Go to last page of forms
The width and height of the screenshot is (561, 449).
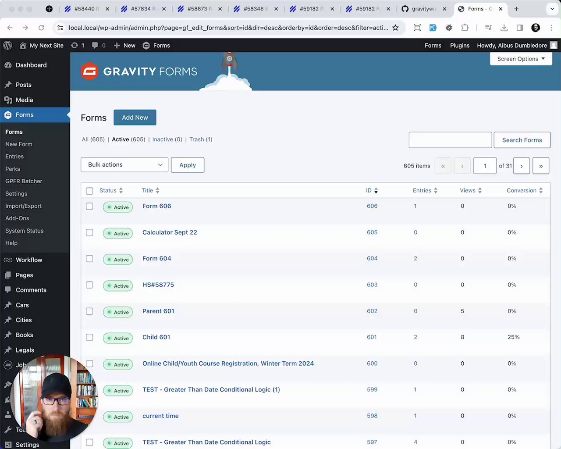pyautogui.click(x=541, y=166)
